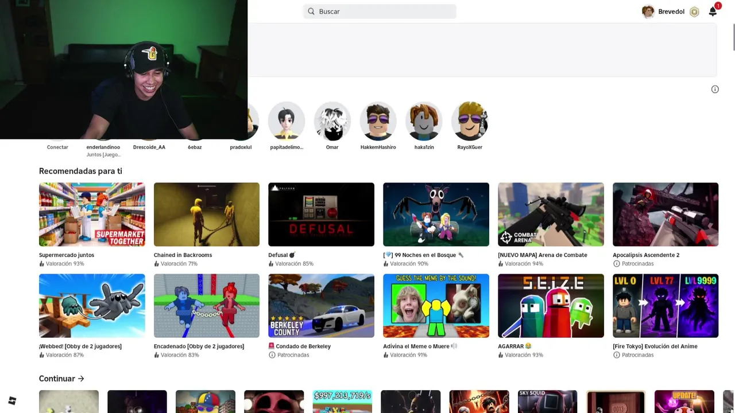Open Fire Tokyo Evolución del Anime thumbnail
Screen dimensions: 735x413
(666, 306)
